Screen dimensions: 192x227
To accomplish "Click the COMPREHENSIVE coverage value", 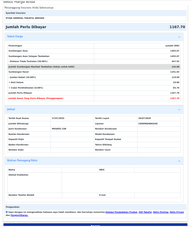I will 148,124.
